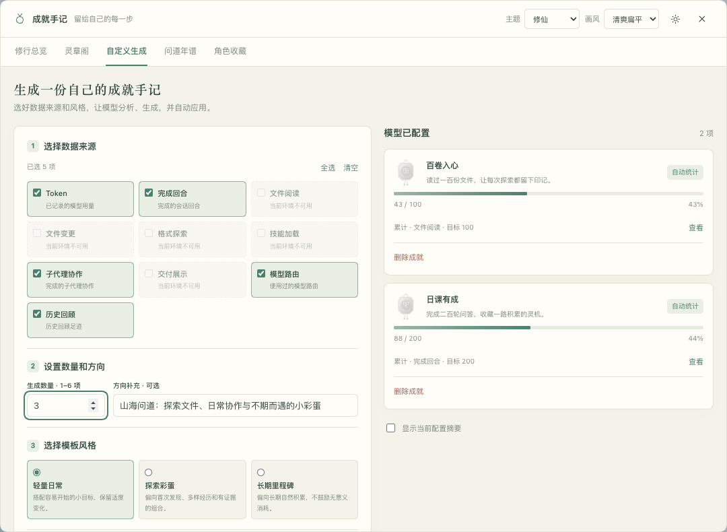Open the 画风 dropdown showing 清爽扁平
This screenshot has width=727, height=532.
point(631,19)
